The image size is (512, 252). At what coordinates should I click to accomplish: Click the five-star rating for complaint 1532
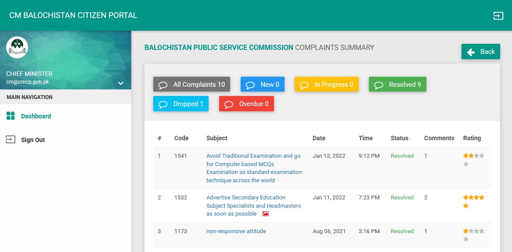pos(473,198)
